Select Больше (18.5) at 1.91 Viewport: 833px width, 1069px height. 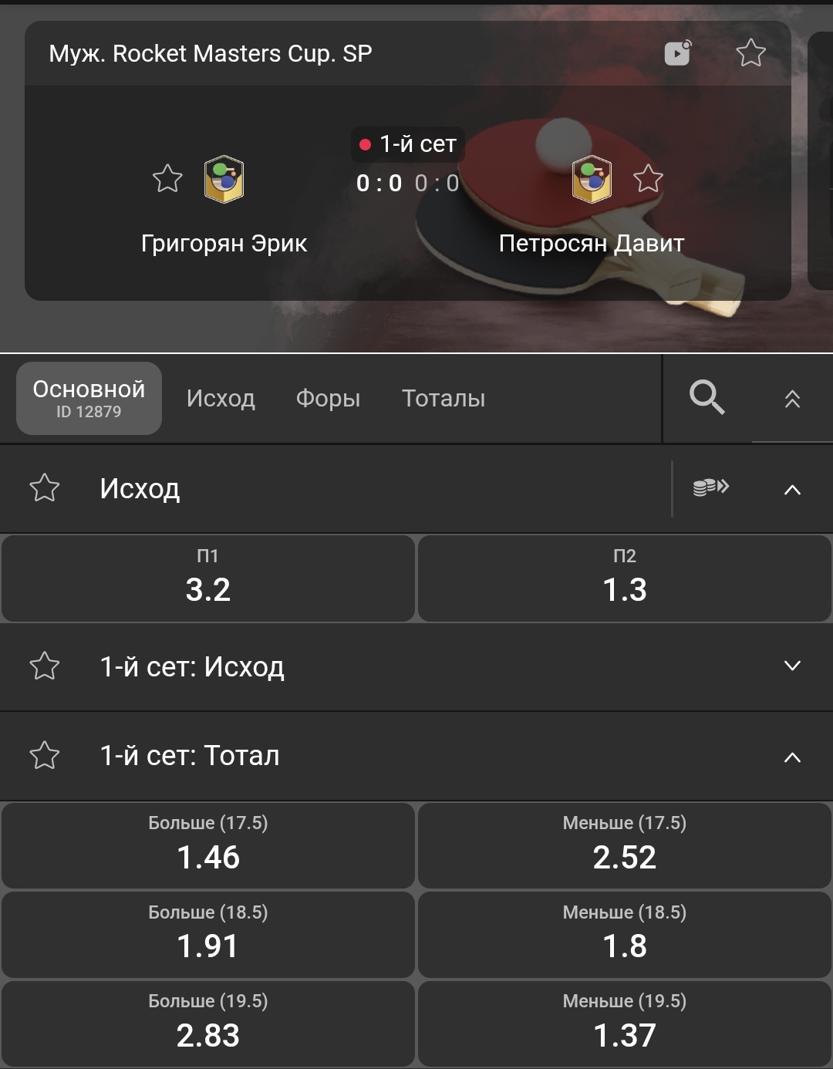[x=208, y=935]
